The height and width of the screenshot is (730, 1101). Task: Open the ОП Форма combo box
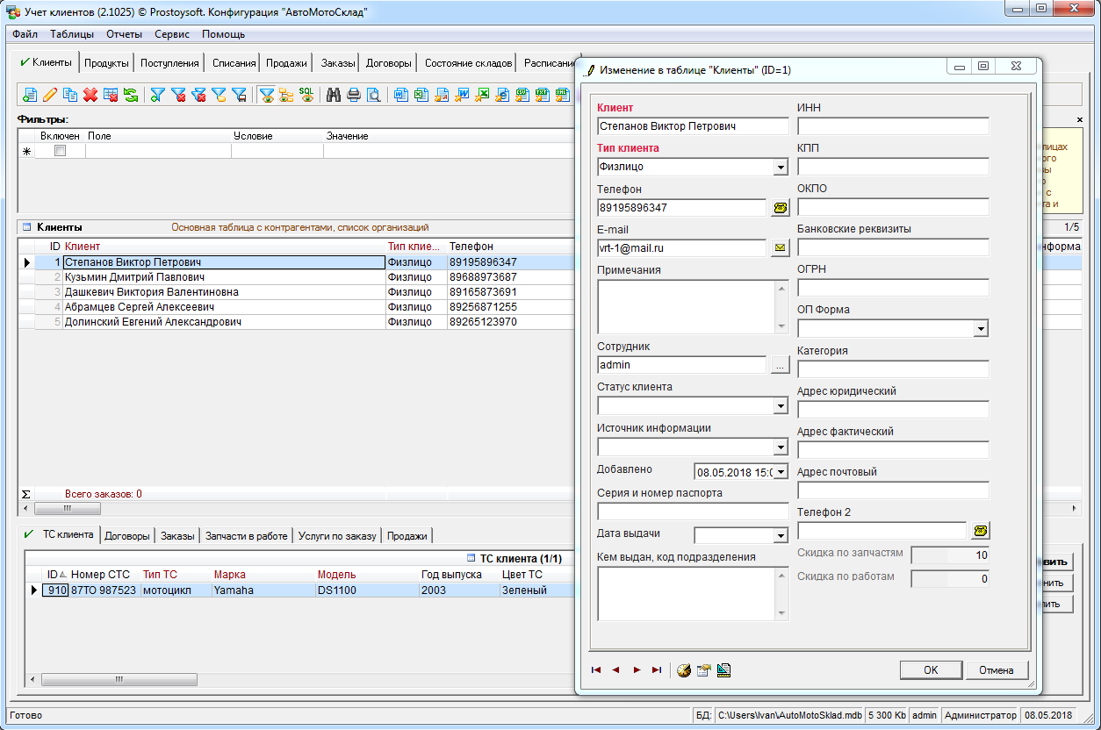981,329
